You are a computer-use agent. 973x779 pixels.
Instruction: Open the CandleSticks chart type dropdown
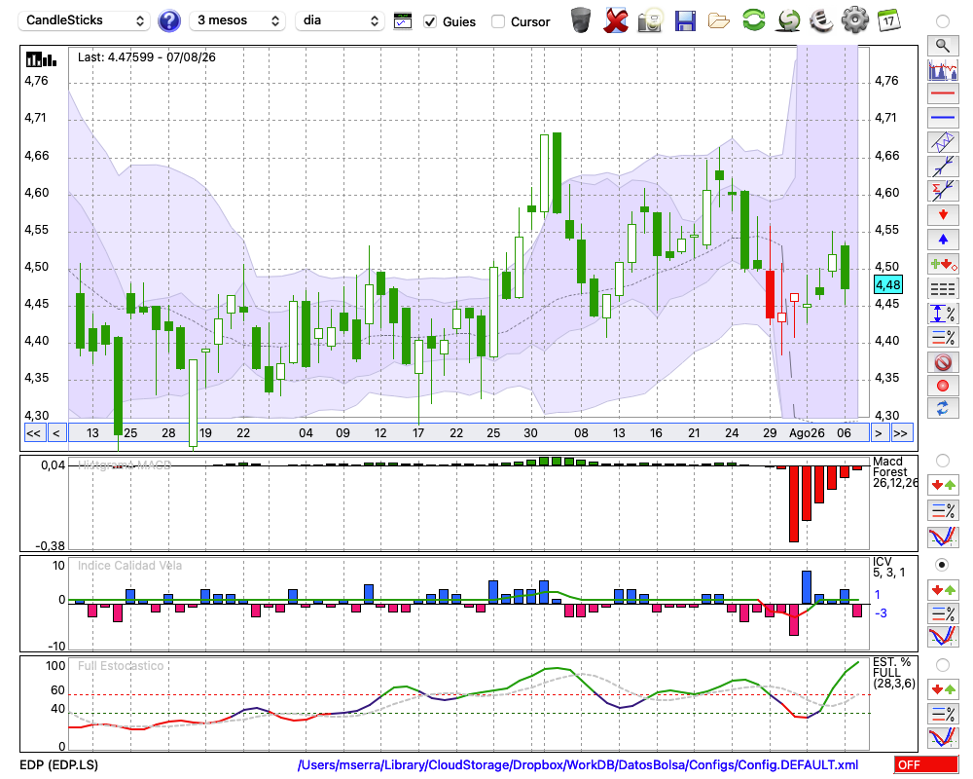(85, 20)
